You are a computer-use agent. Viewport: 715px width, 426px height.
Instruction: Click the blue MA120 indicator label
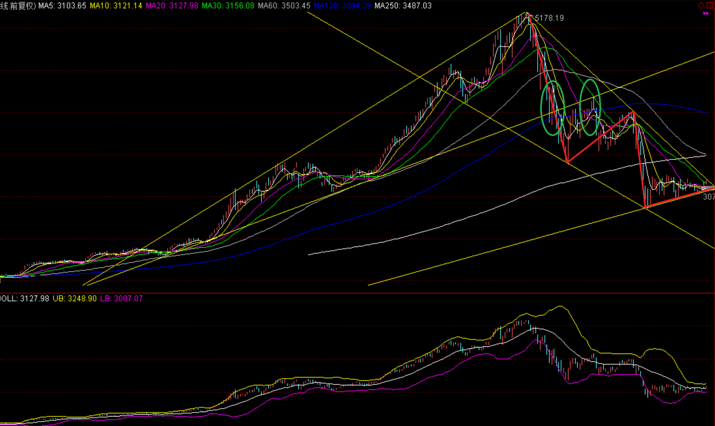click(x=342, y=6)
